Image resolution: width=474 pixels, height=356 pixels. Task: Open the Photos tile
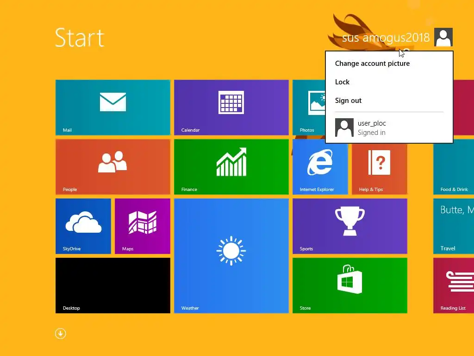pos(309,108)
